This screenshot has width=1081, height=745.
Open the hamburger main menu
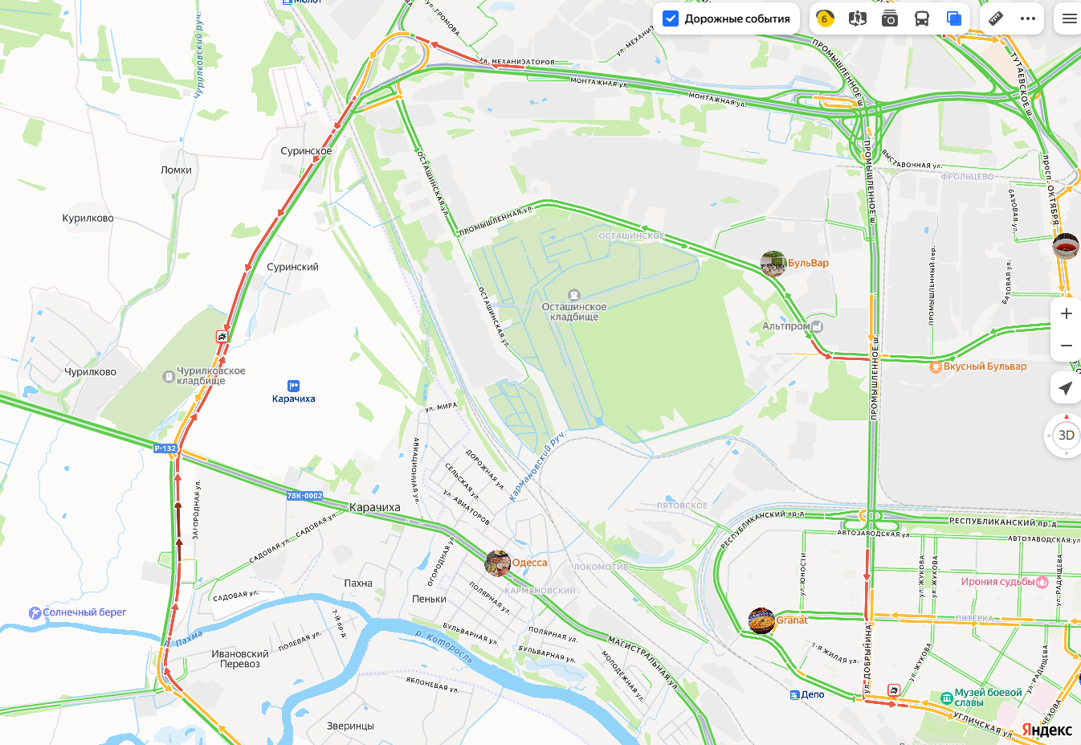[x=1070, y=18]
